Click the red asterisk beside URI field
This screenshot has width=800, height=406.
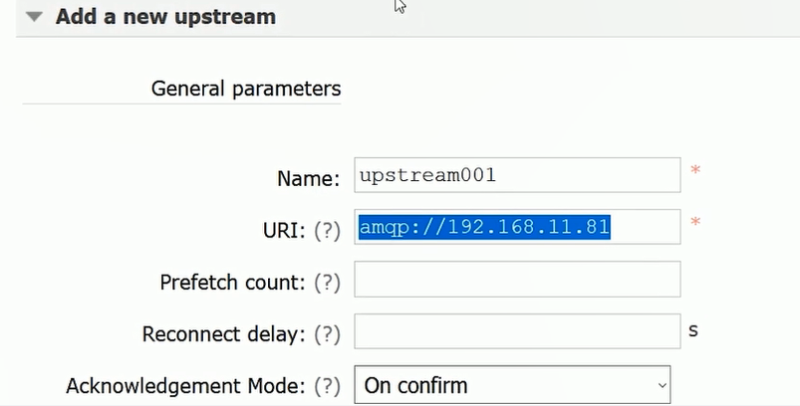click(695, 223)
